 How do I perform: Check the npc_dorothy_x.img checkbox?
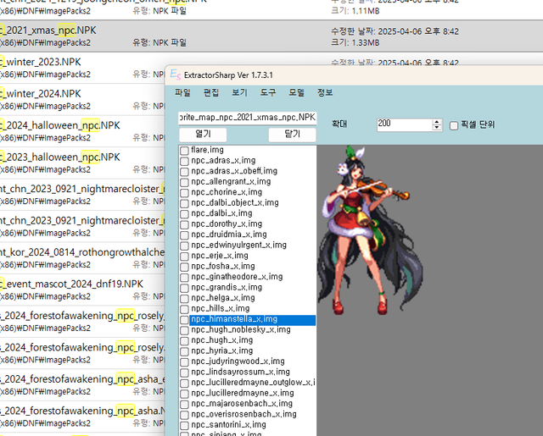coord(184,224)
